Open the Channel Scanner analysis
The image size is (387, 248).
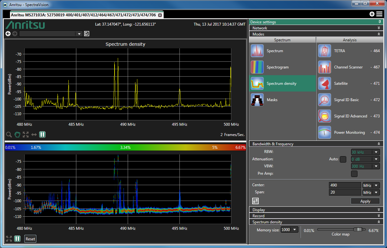(x=324, y=67)
